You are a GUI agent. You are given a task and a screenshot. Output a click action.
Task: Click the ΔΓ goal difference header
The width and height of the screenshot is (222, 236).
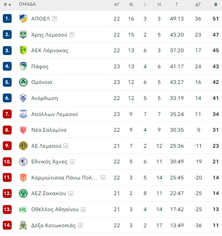[198, 4]
